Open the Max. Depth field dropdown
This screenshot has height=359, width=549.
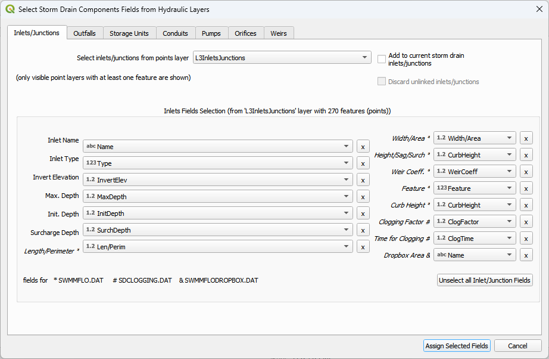coord(218,197)
